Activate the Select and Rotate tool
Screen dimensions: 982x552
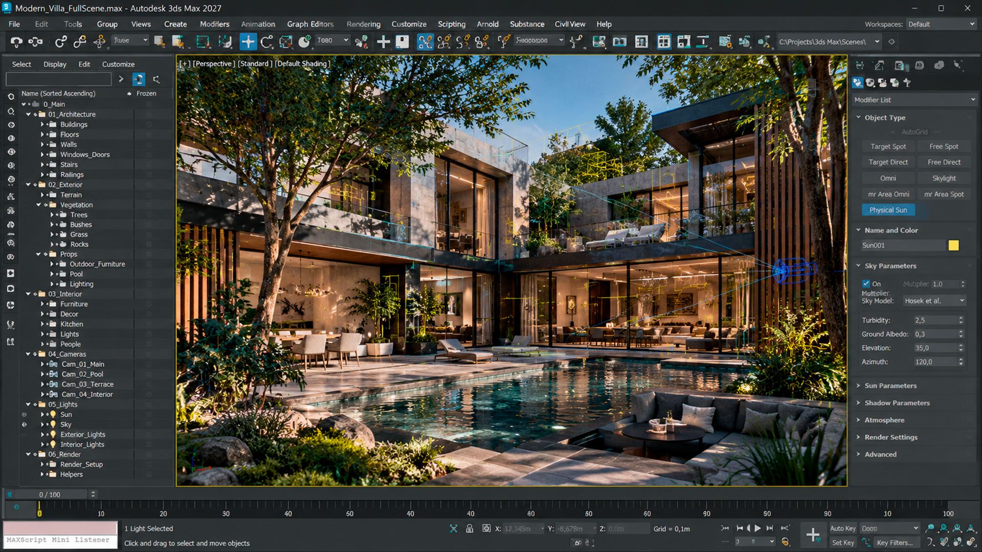click(266, 41)
